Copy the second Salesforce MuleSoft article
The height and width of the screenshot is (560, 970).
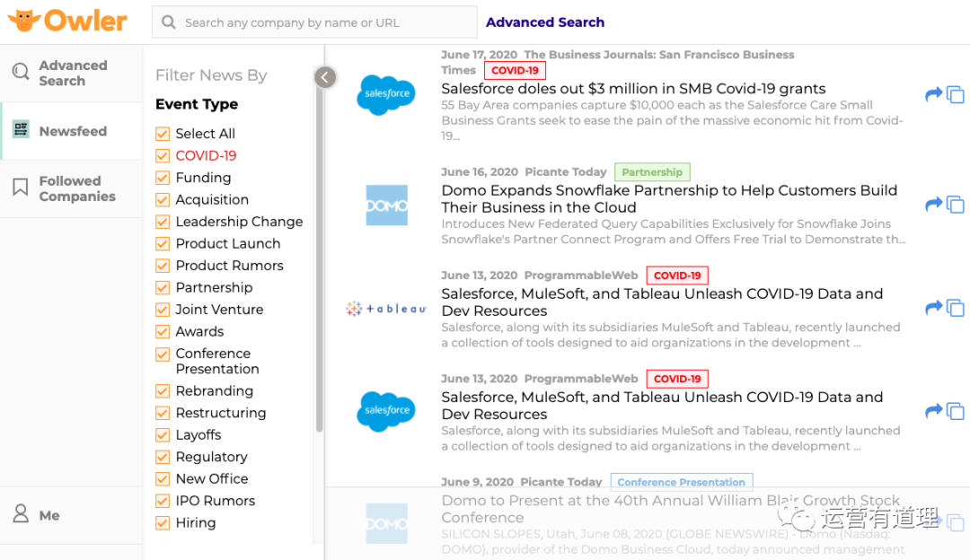tap(956, 410)
